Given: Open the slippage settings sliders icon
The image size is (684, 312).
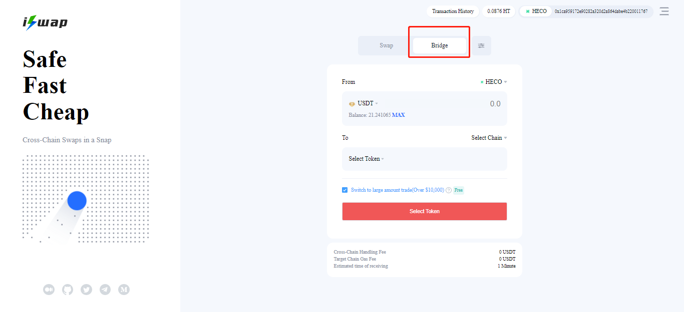Looking at the screenshot, I should (x=481, y=45).
